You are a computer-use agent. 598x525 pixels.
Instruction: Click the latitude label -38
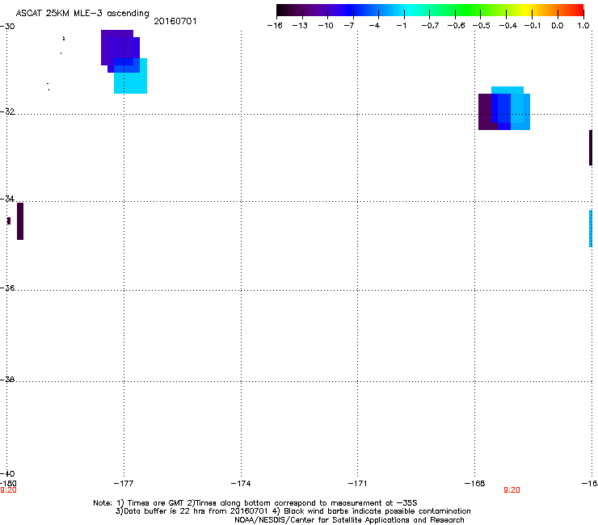click(7, 380)
